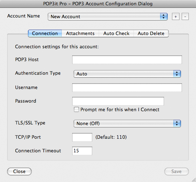
Task: Switch to the Attachments tab
Action: (x=80, y=33)
